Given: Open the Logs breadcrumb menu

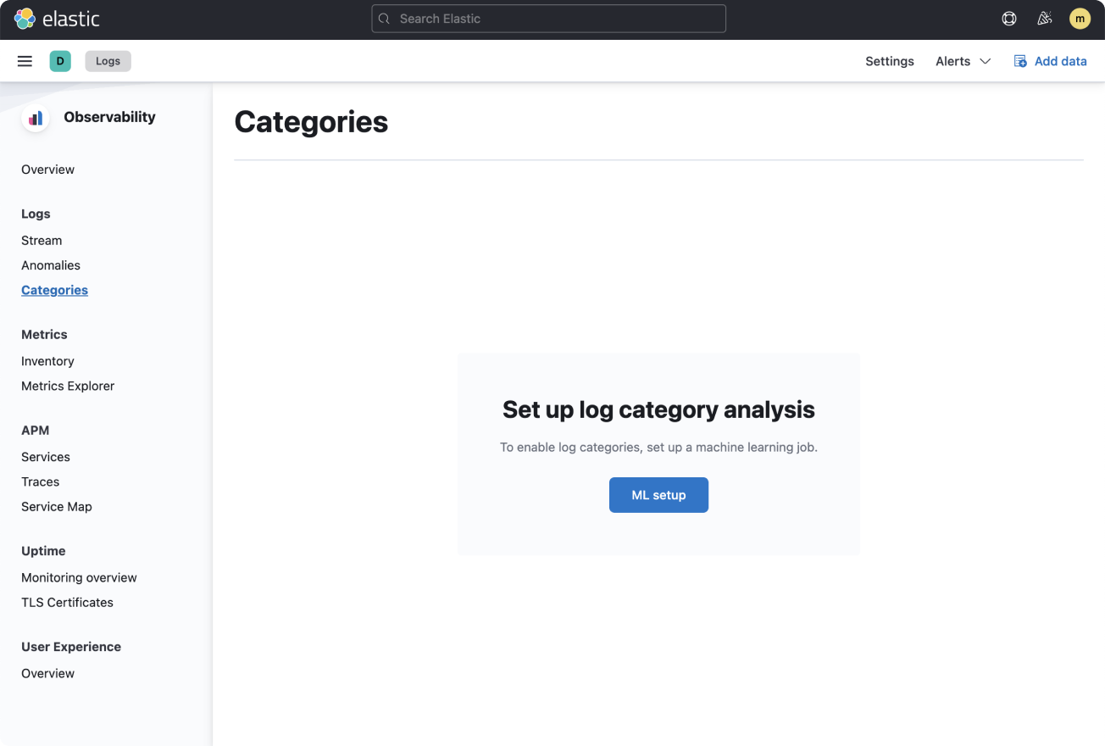Looking at the screenshot, I should (108, 60).
